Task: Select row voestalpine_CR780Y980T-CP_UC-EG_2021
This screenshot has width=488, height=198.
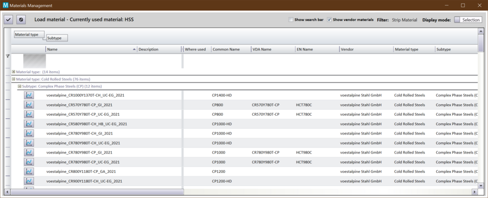Action: 245,162
